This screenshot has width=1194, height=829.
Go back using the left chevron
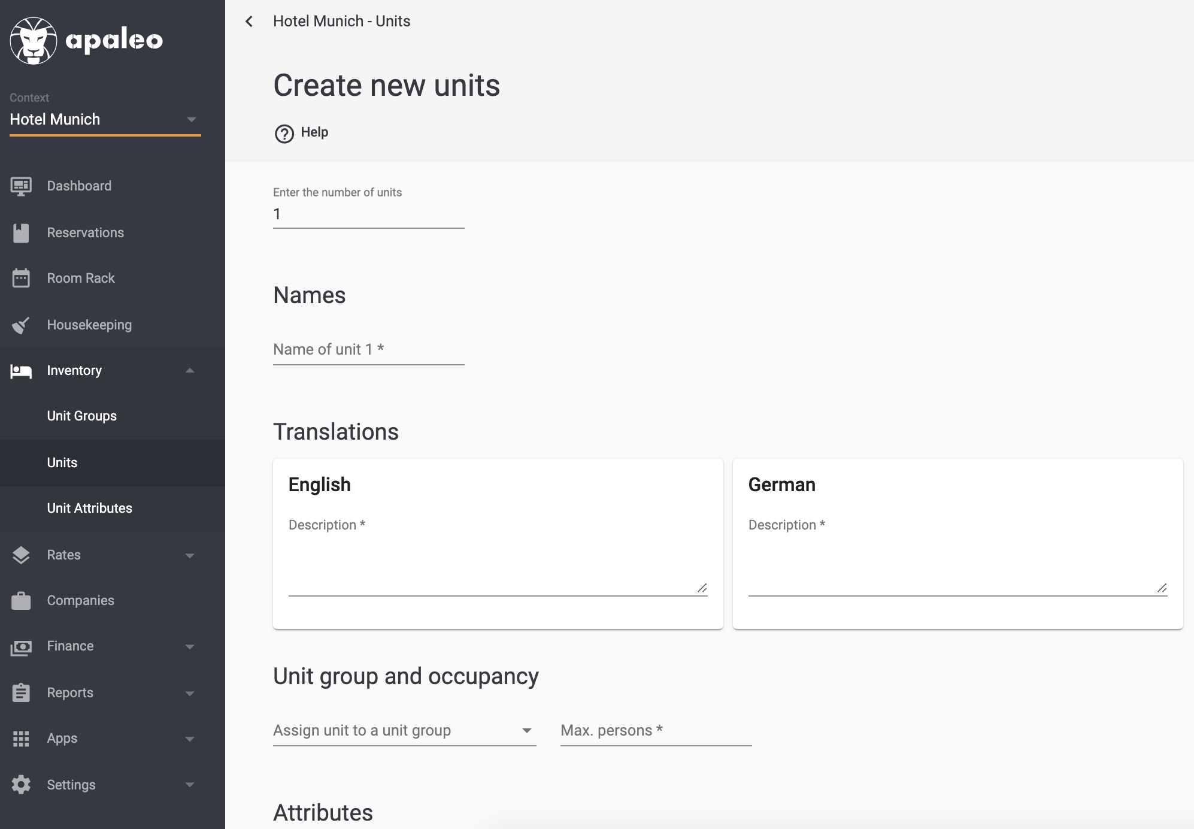click(x=249, y=22)
